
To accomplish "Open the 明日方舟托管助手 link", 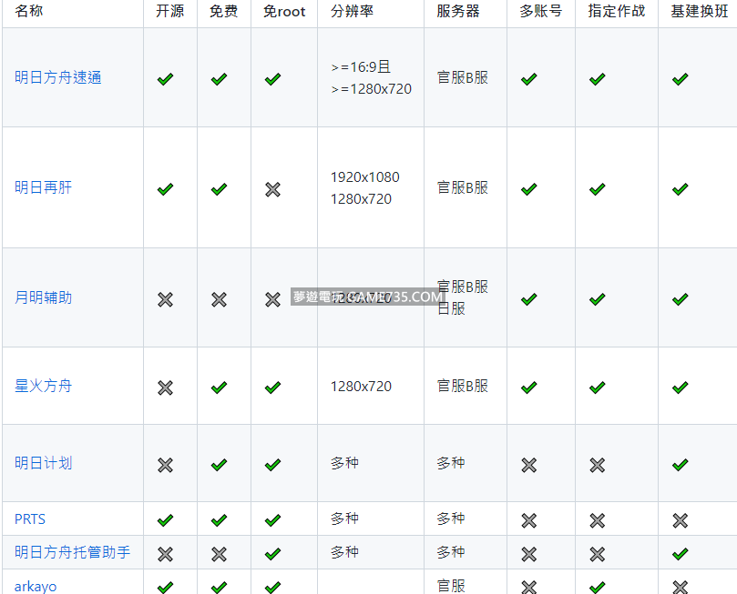I will 72,553.
